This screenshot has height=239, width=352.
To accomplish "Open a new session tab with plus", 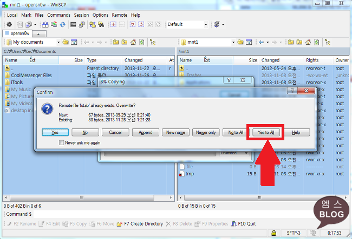I will tap(39, 34).
